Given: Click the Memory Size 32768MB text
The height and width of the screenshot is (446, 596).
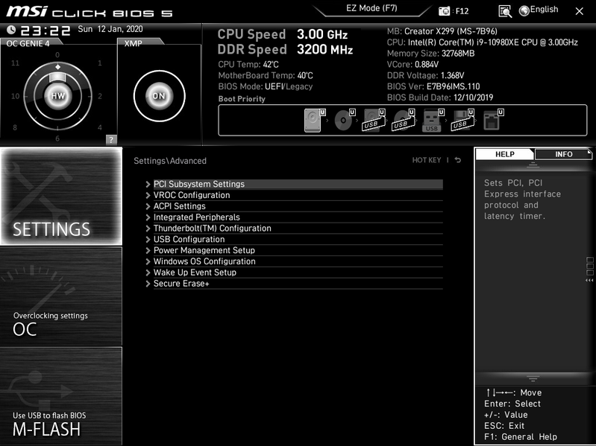Looking at the screenshot, I should [x=430, y=54].
